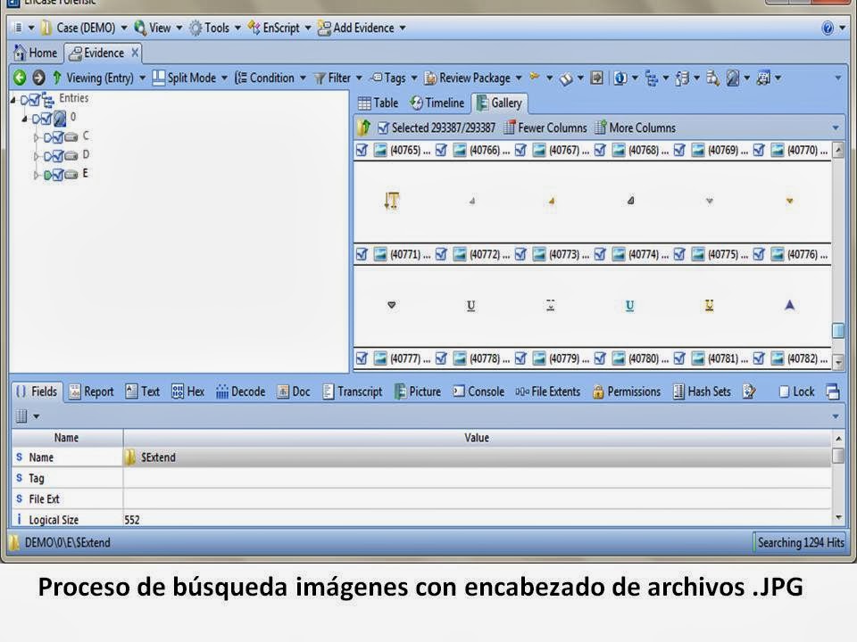The image size is (857, 642).
Task: Open the Hex tab
Action: click(x=188, y=391)
